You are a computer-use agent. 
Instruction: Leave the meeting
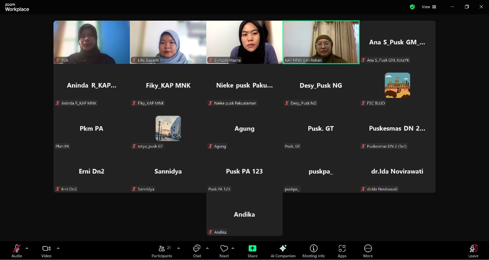(x=473, y=250)
